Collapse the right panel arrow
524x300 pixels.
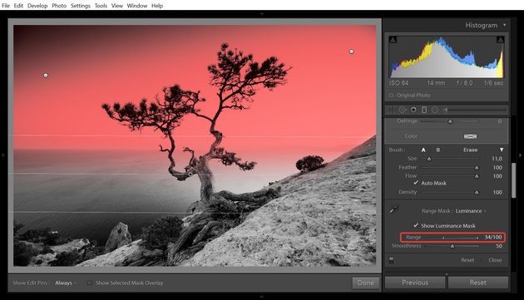(x=521, y=155)
